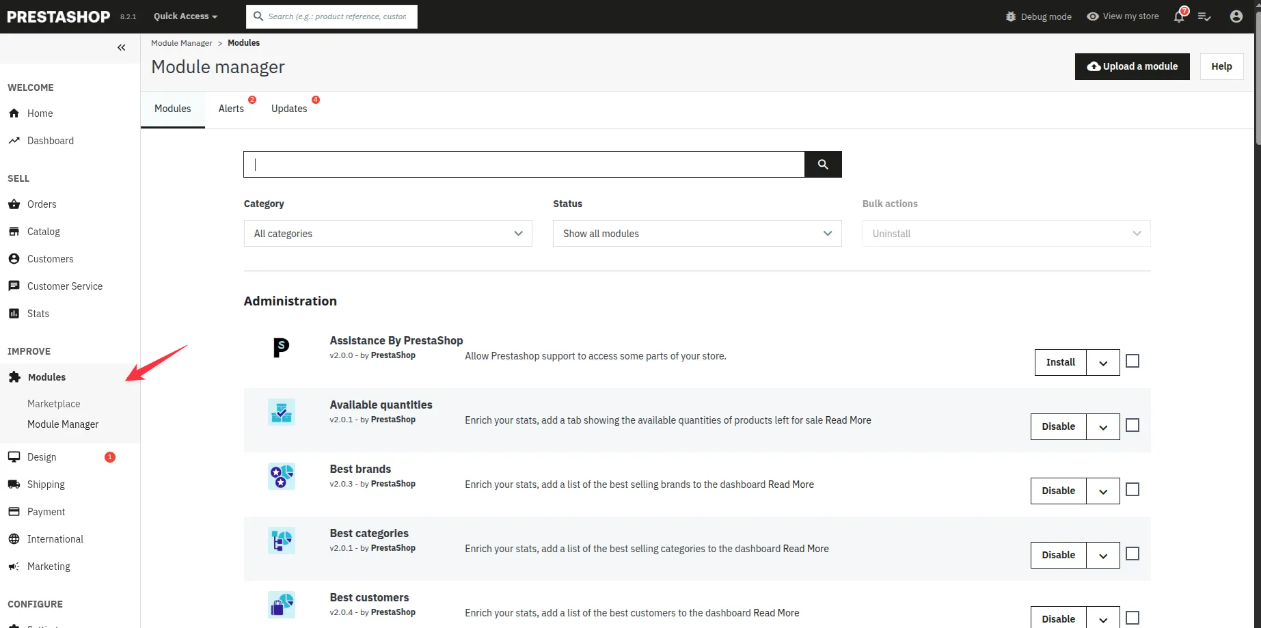
Task: Select the Modules puzzle icon
Action: tap(15, 377)
